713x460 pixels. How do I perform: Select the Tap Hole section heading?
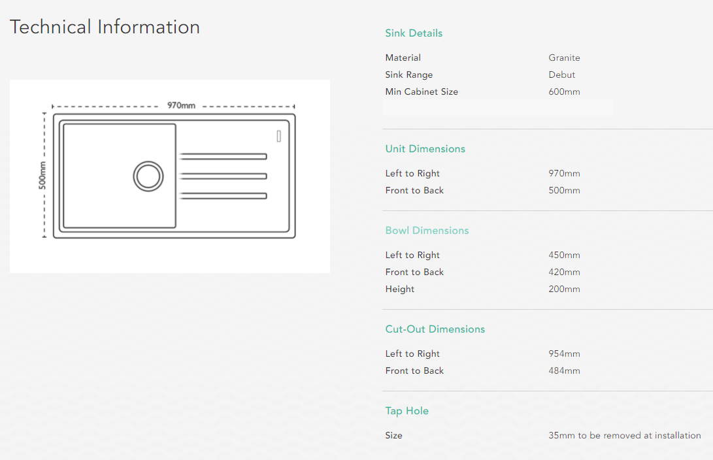(x=406, y=411)
